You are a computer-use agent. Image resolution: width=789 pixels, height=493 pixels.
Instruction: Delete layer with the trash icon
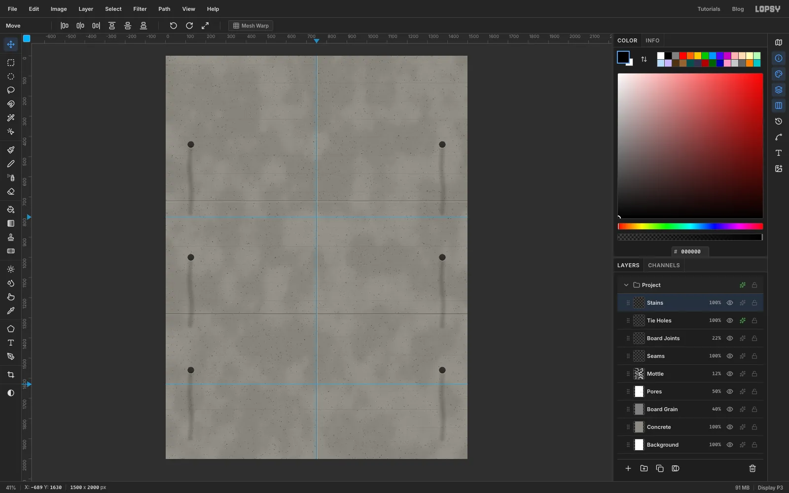(x=753, y=468)
